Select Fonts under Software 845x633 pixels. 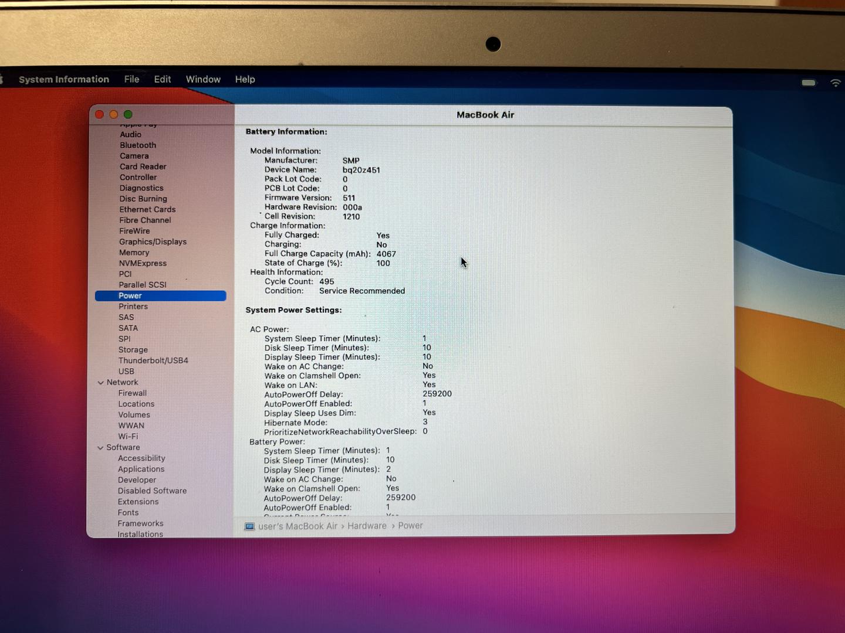tap(128, 513)
